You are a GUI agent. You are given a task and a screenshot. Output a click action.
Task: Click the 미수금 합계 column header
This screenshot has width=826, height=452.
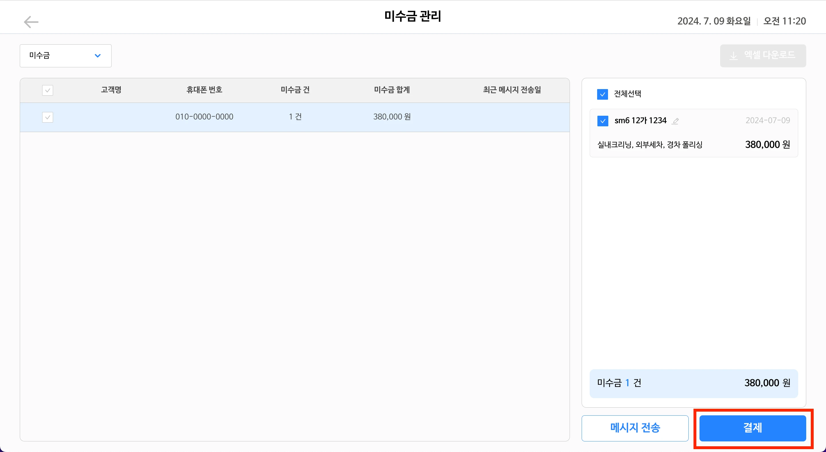392,90
